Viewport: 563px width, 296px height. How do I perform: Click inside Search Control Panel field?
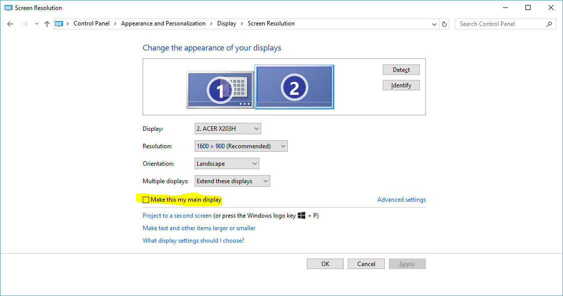pyautogui.click(x=500, y=24)
